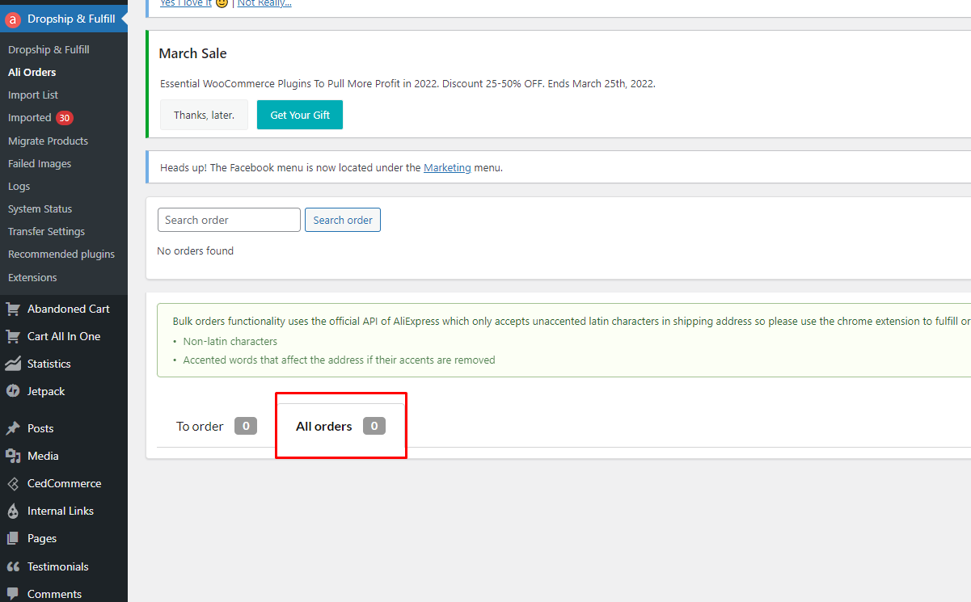Click the Internal Links icon
Viewport: 971px width, 602px height.
click(13, 511)
